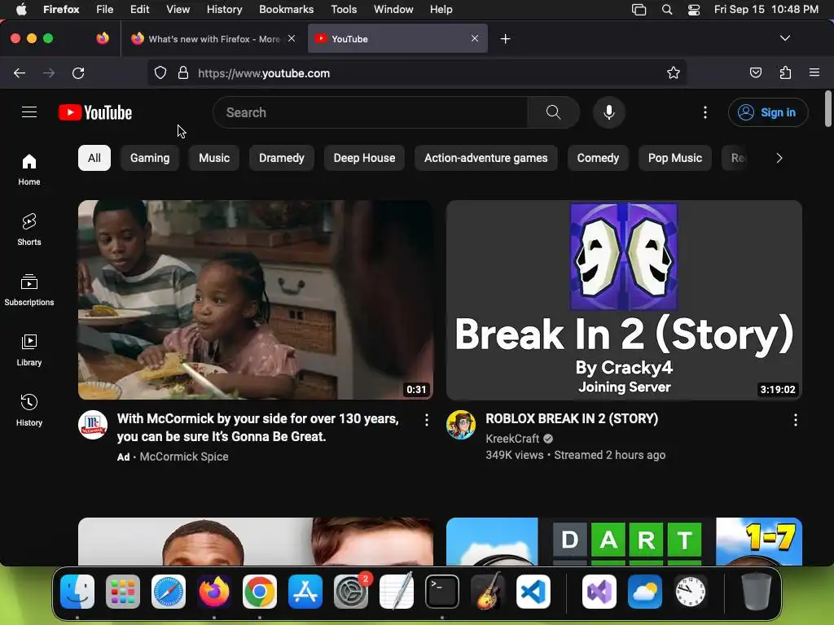Screen dimensions: 834x625
Task: Launch Visual Studio Code from dock
Action: click(533, 592)
